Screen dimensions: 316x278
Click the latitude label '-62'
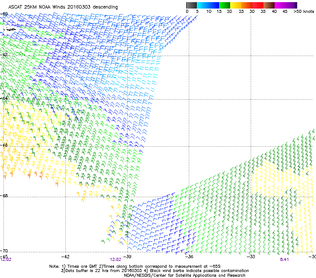(4, 54)
